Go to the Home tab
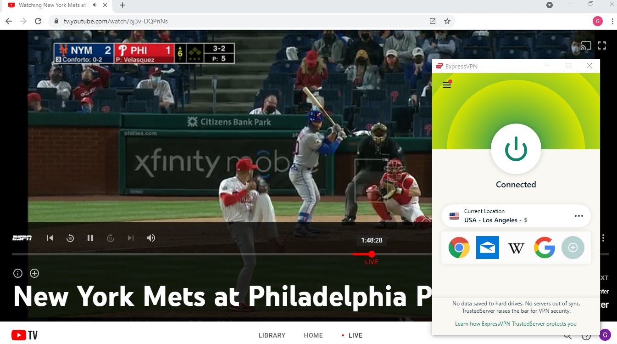Image resolution: width=617 pixels, height=344 pixels. (x=313, y=335)
